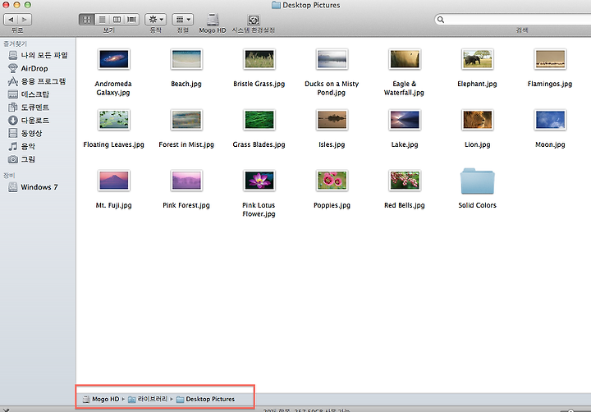Viewport: 591px width, 412px height.
Task: Go forward with the right arrow button
Action: pyautogui.click(x=25, y=19)
